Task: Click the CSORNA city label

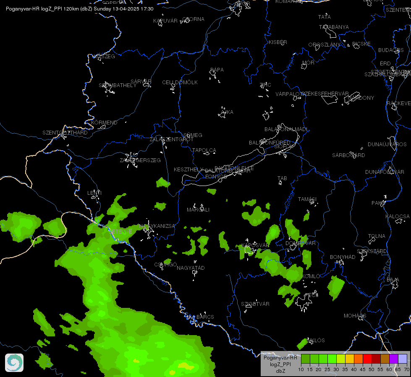Action: coord(194,19)
